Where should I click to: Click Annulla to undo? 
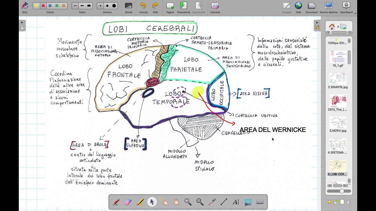(143, 8)
